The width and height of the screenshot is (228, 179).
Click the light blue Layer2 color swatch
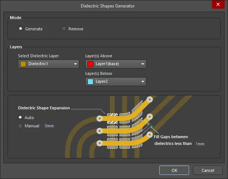pos(90,82)
